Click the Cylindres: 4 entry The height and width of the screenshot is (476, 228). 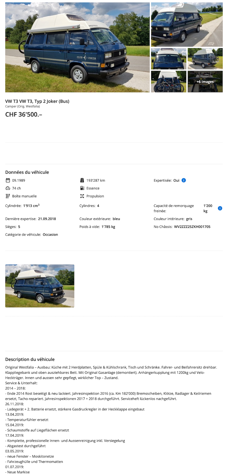click(x=89, y=206)
